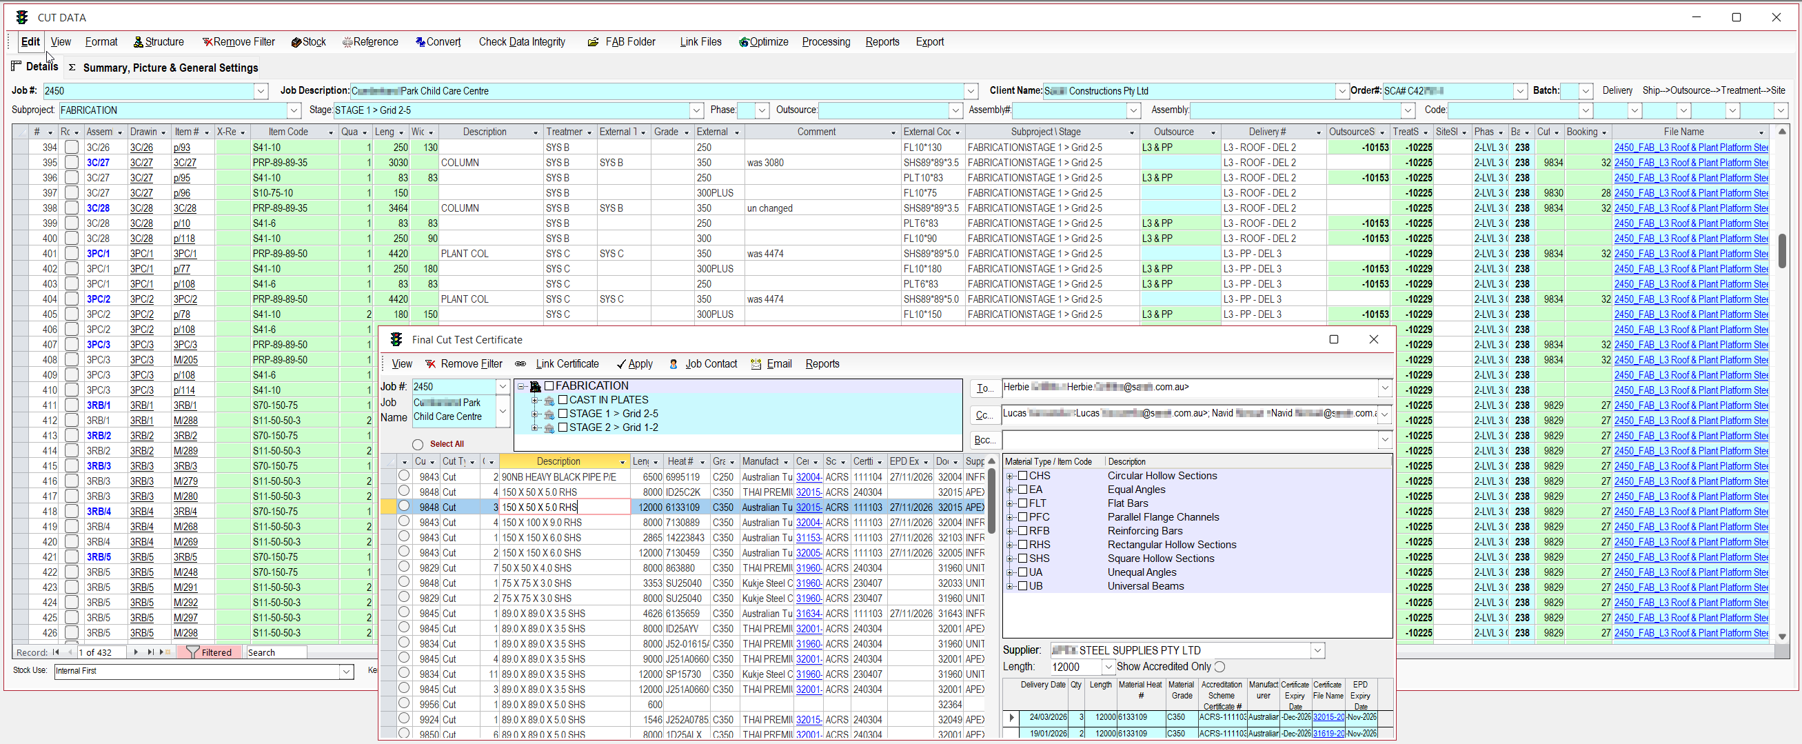The width and height of the screenshot is (1802, 744).
Task: Click the Apply checkmark
Action: click(x=620, y=364)
